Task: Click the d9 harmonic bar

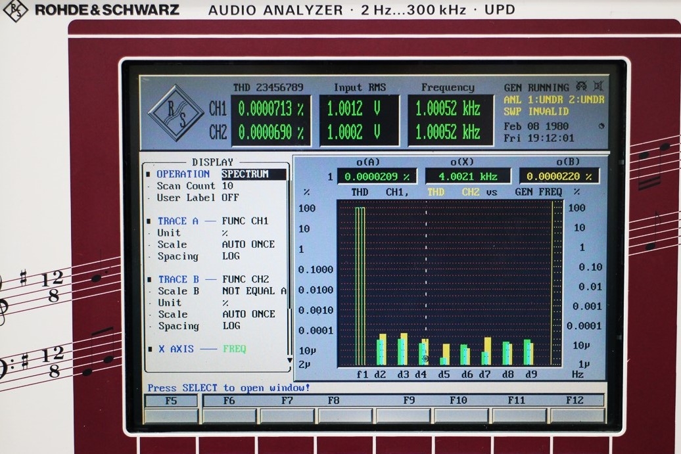Action: click(x=528, y=352)
